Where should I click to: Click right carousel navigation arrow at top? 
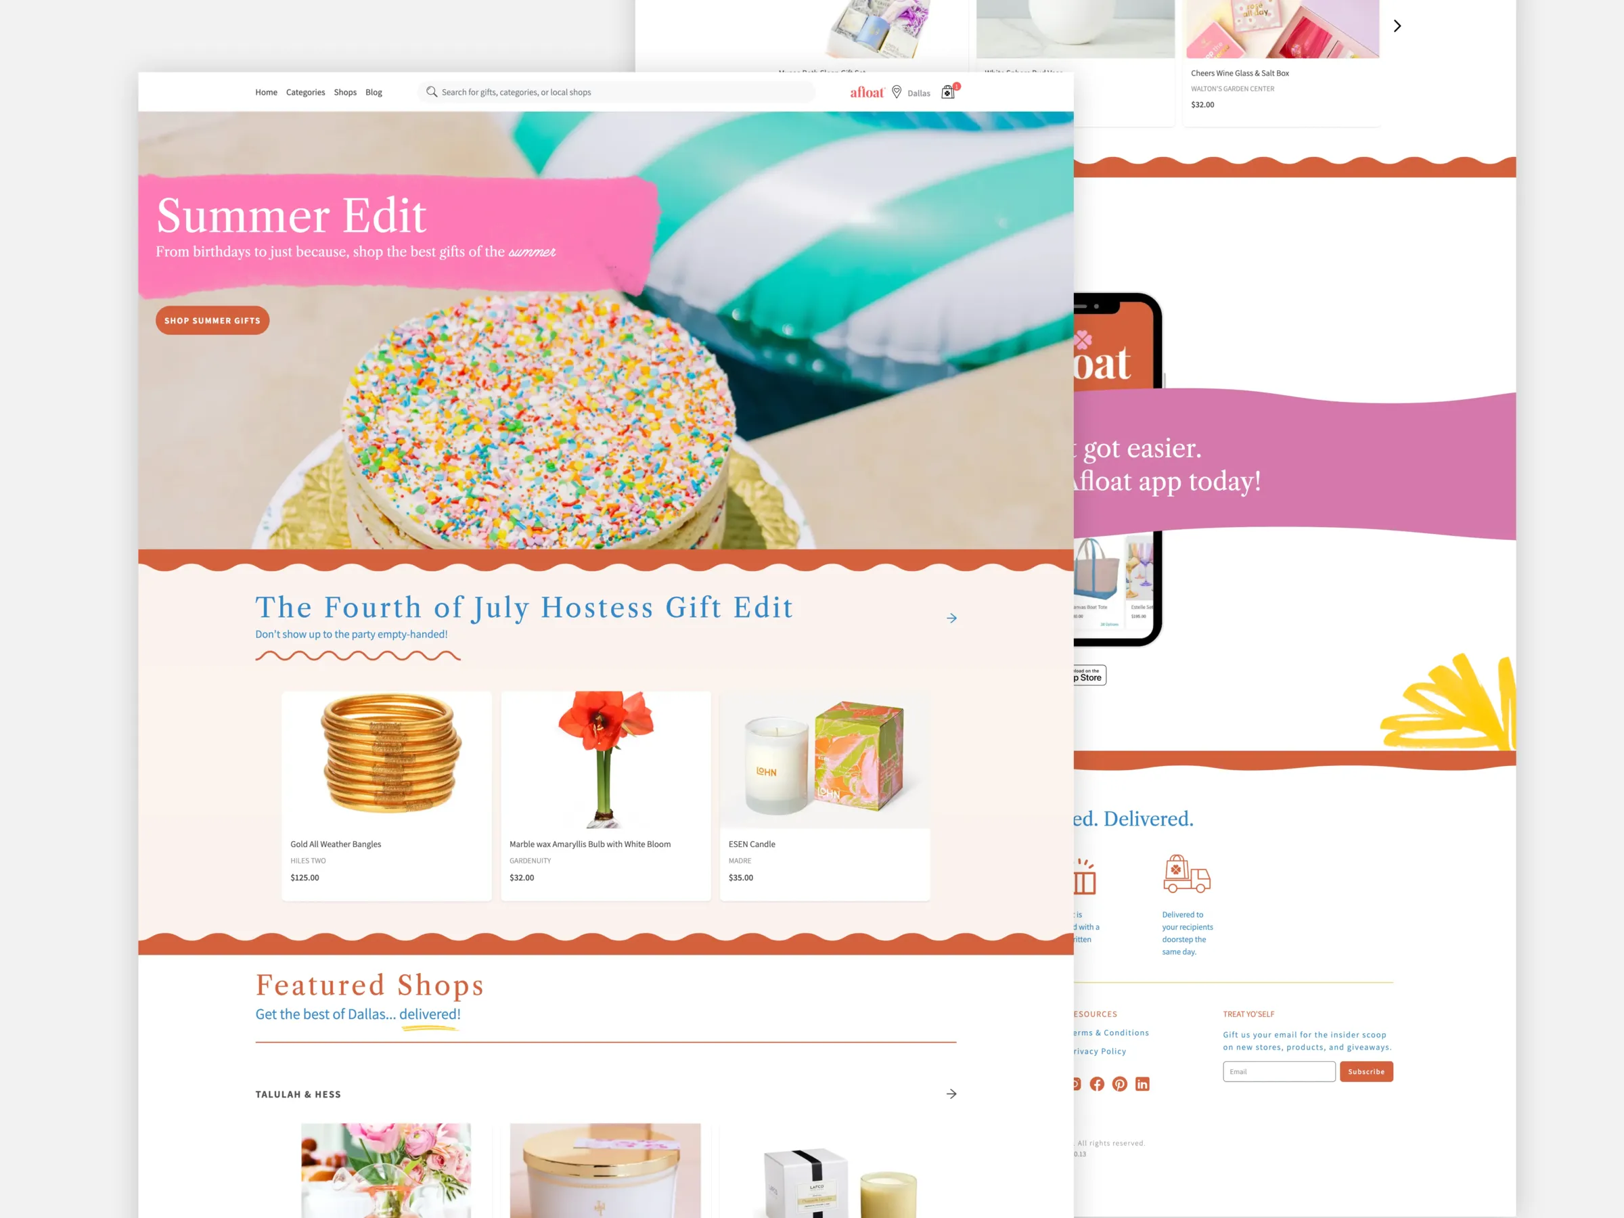(x=1398, y=24)
